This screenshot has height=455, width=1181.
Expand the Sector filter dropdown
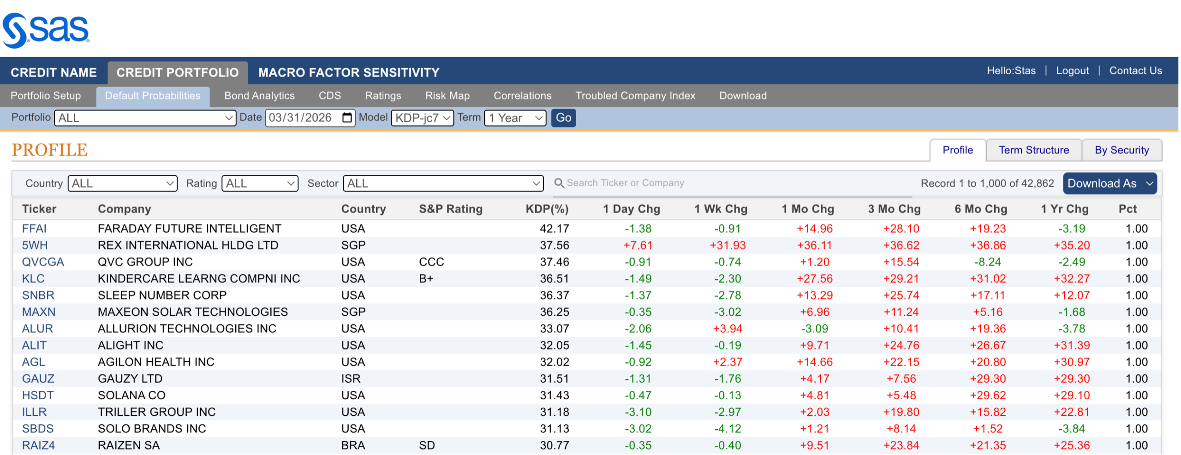pyautogui.click(x=442, y=183)
